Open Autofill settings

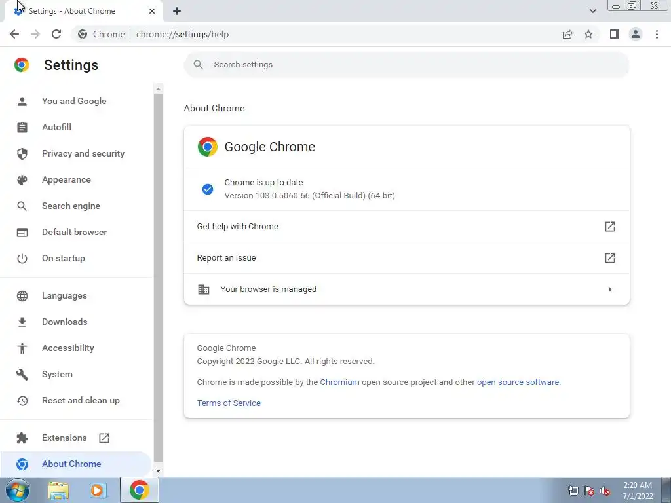[x=56, y=127]
